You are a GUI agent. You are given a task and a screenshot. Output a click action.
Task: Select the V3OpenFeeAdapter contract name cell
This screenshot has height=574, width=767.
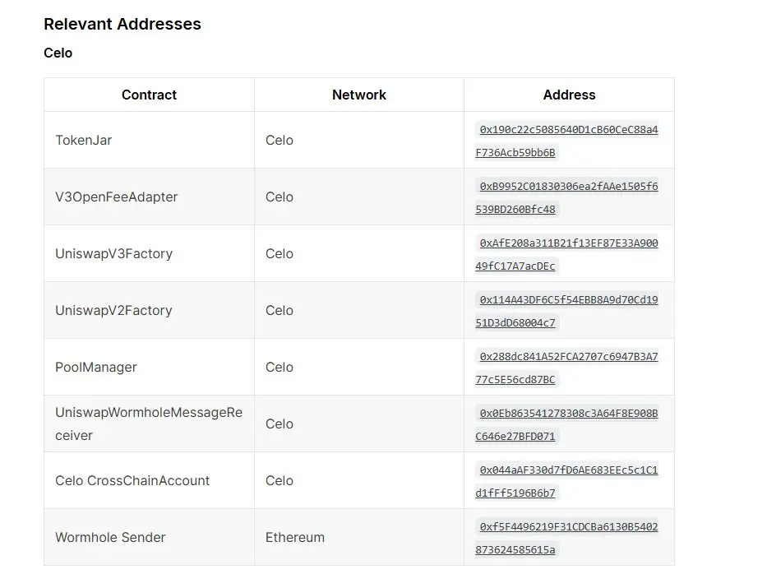point(149,197)
